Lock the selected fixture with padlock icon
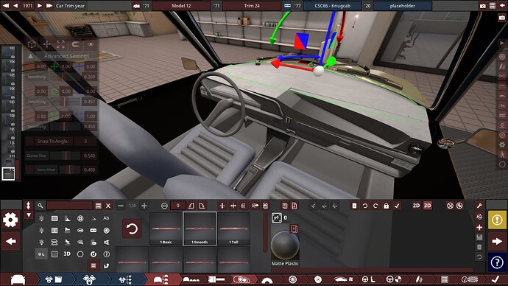508x286 pixels. click(387, 206)
